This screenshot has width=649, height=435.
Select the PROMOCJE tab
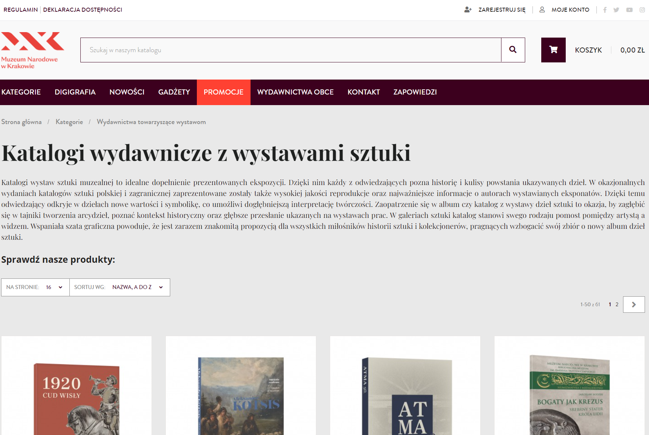point(224,92)
